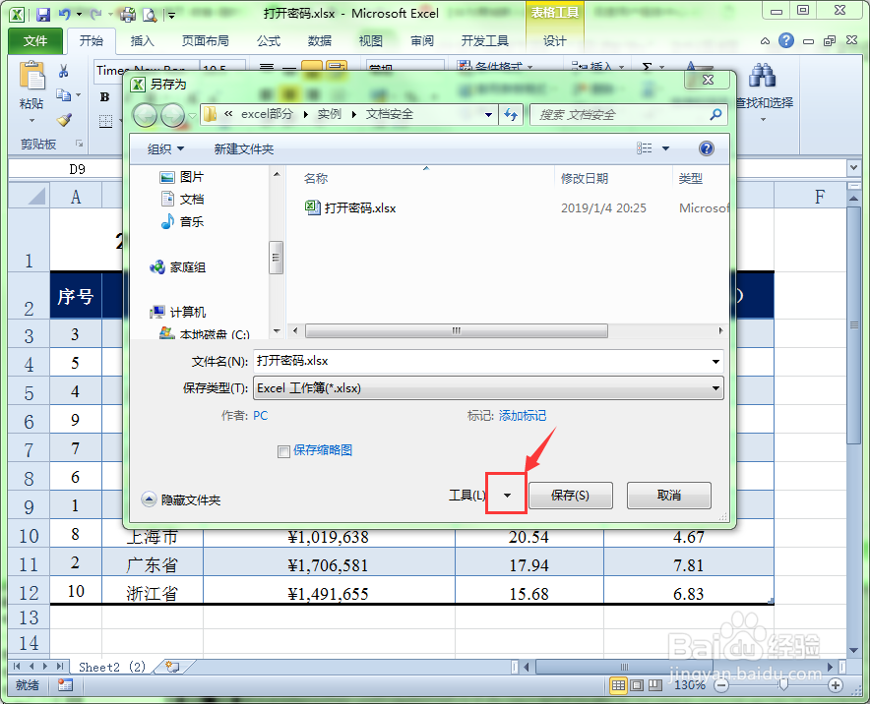Click the Back navigation arrow in Save As

tap(144, 115)
